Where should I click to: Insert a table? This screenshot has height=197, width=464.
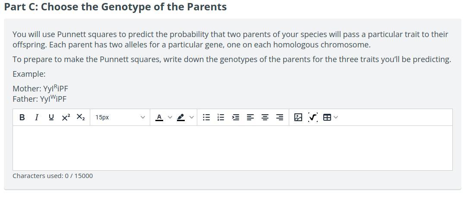point(327,117)
